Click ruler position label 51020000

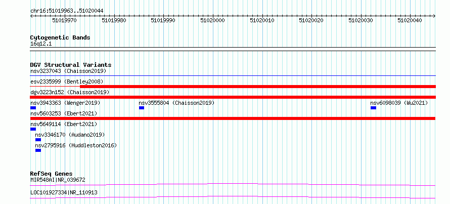point(213,20)
